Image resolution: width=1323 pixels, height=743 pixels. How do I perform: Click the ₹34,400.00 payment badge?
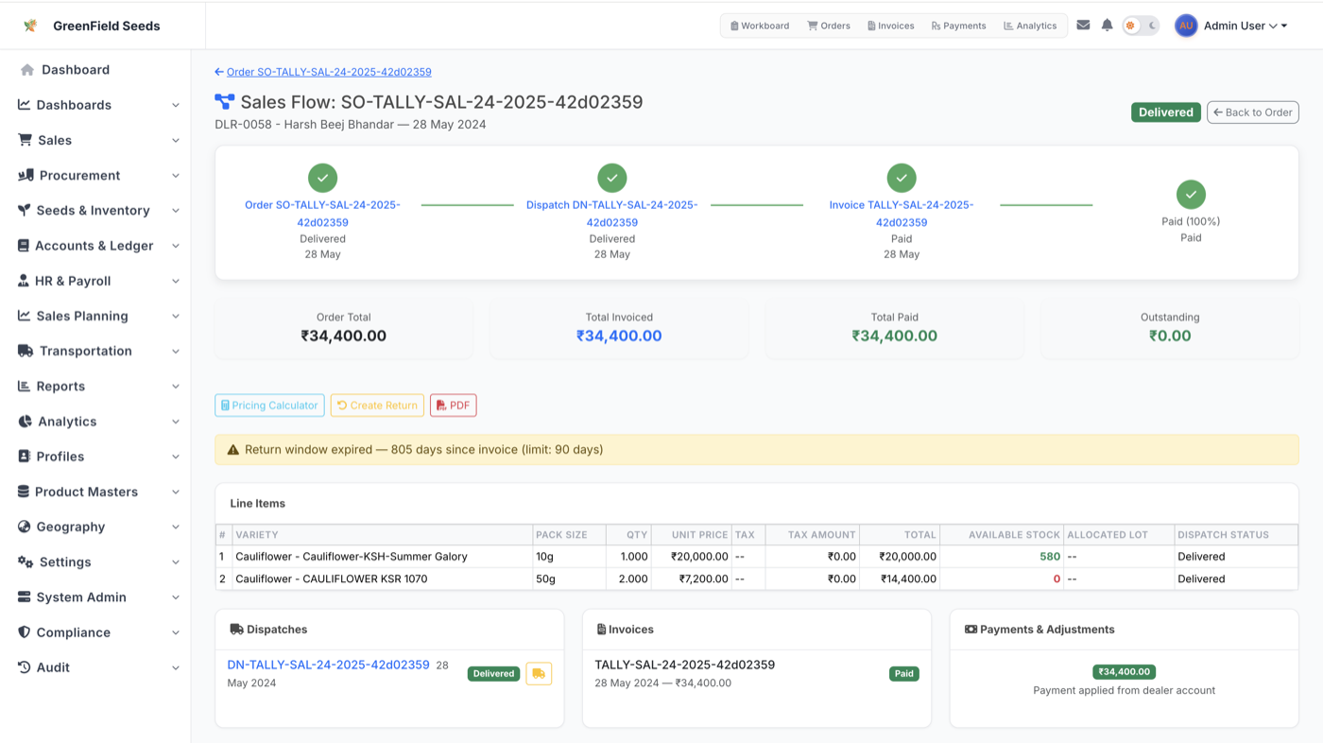point(1124,672)
